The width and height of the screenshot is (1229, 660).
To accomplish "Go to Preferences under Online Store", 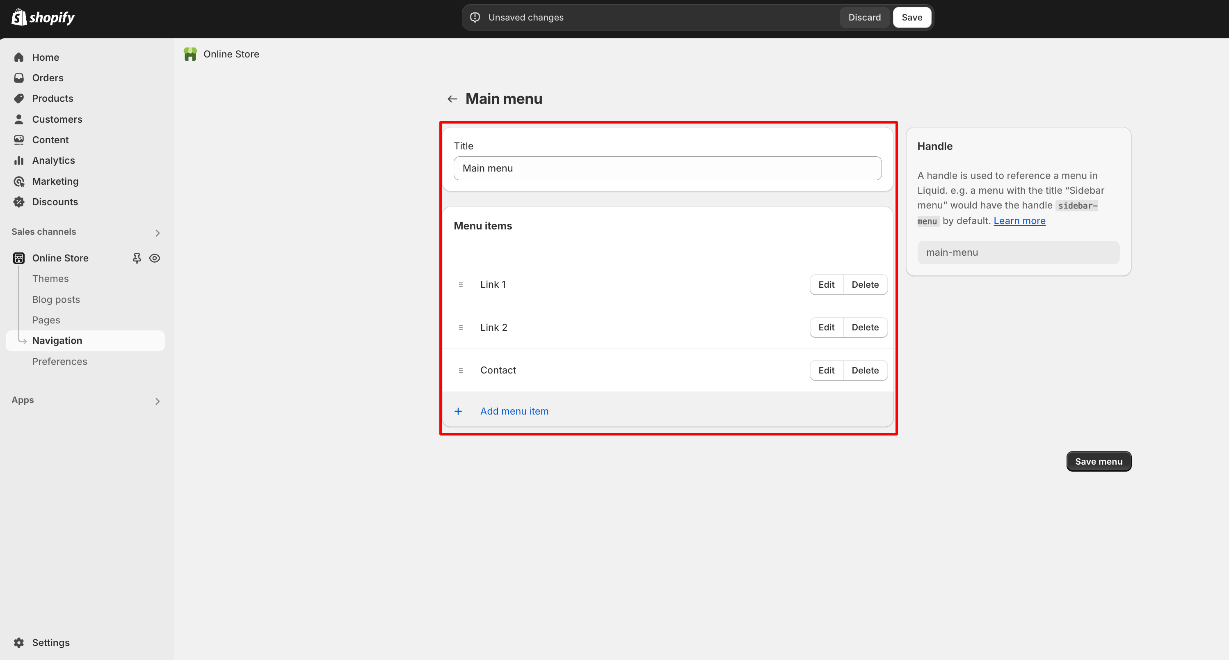I will [59, 361].
